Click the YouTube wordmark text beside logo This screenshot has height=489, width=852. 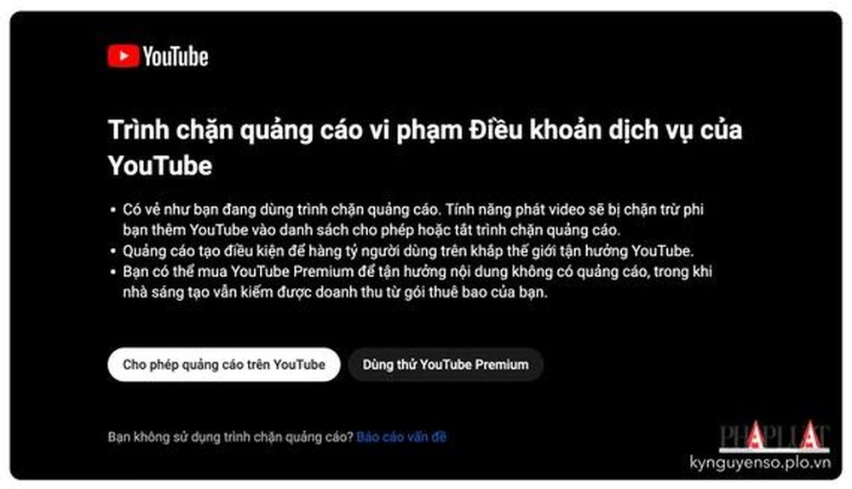[x=176, y=56]
